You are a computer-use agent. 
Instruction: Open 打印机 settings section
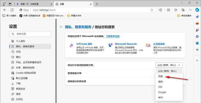(x=30, y=99)
